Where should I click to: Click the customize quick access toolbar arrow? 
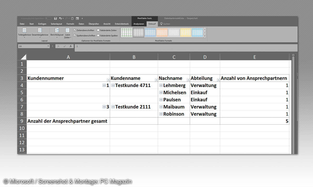pos(82,18)
